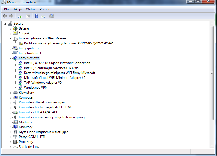Click the Porty (COM i LPT) icon
Image resolution: width=217 pixels, height=156 pixels.
(x=15, y=137)
